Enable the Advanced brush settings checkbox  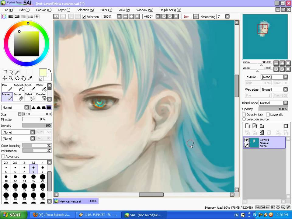pos(3,156)
